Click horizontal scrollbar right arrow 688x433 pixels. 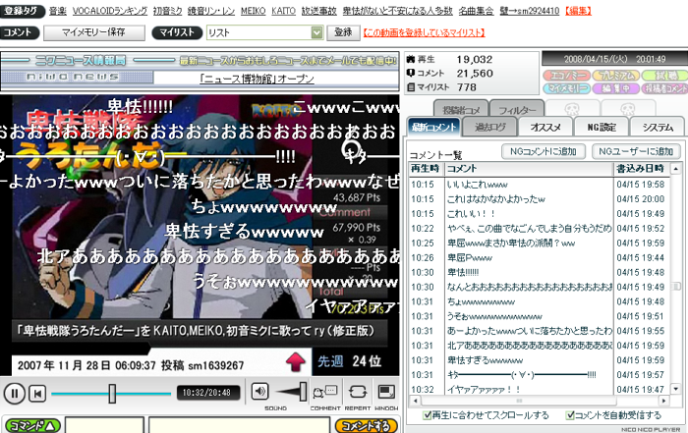663,401
